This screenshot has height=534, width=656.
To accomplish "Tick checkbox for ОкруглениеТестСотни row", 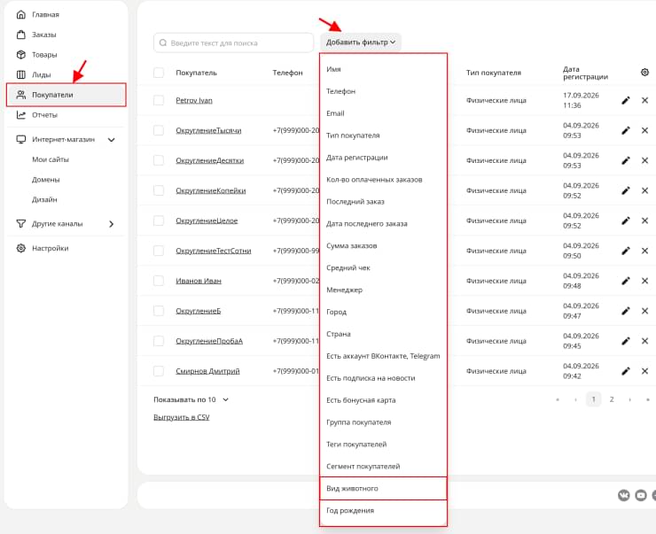I will tap(159, 251).
